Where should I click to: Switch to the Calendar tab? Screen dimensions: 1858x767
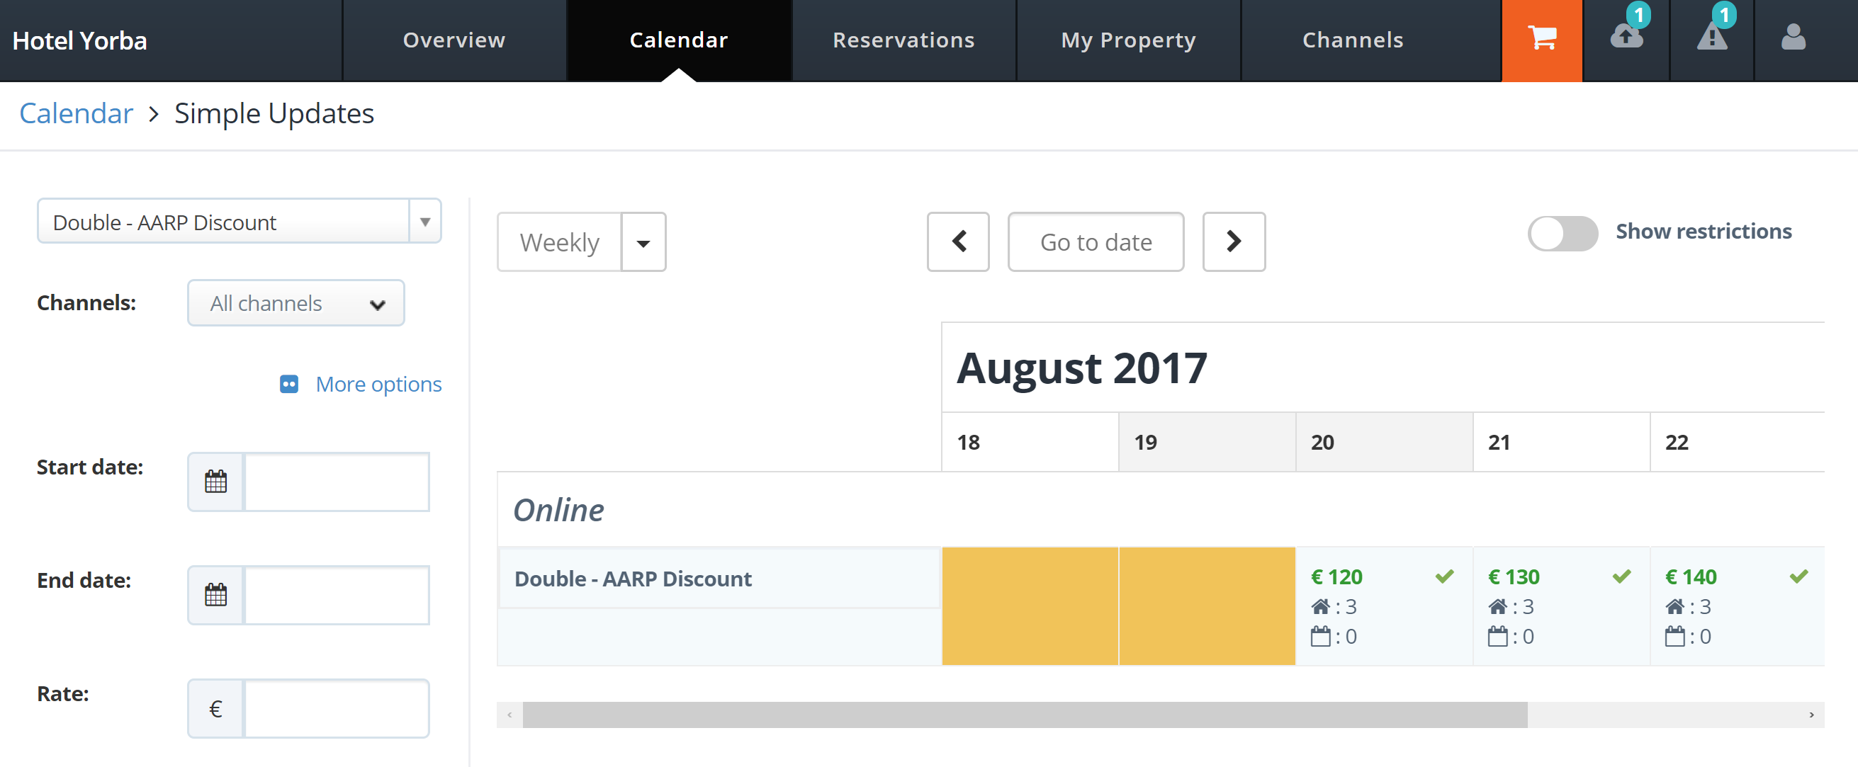679,40
